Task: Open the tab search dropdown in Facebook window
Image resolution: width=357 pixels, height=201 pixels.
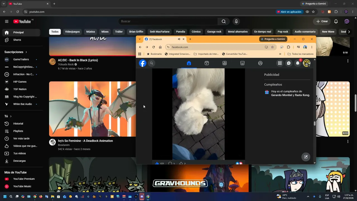Action: [140, 39]
